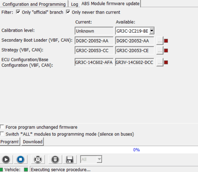The width and height of the screenshot is (198, 172).
Task: Switch to Configuration and Programming tab
Action: click(x=34, y=4)
